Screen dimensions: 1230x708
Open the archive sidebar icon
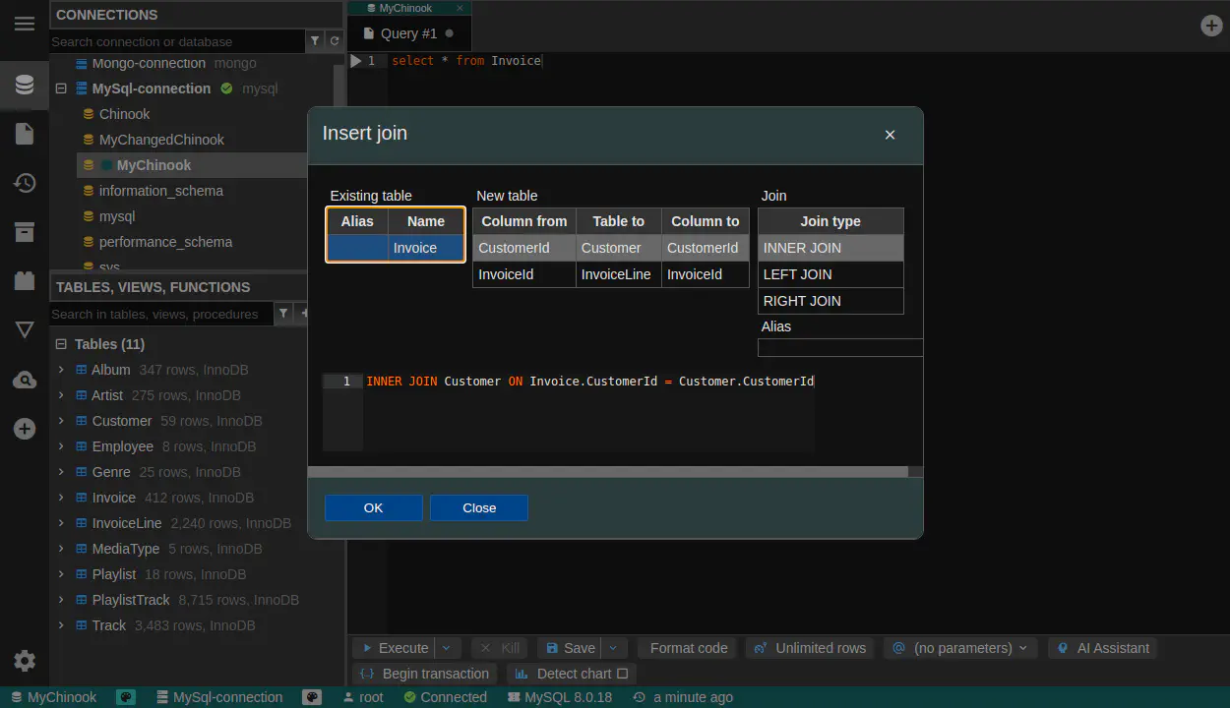click(x=25, y=232)
